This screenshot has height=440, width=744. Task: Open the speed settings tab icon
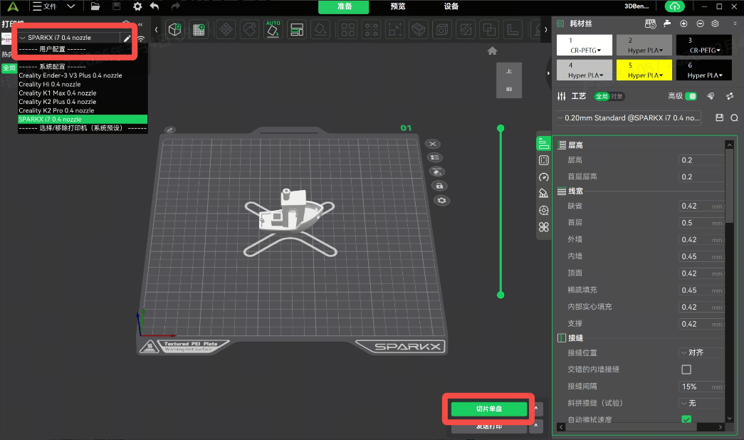click(x=544, y=177)
